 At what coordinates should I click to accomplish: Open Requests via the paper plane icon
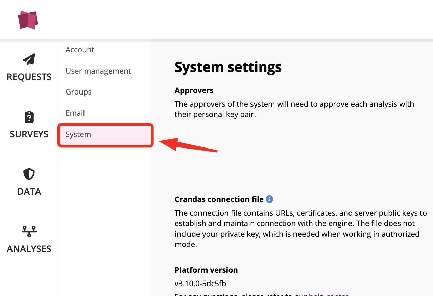(29, 59)
